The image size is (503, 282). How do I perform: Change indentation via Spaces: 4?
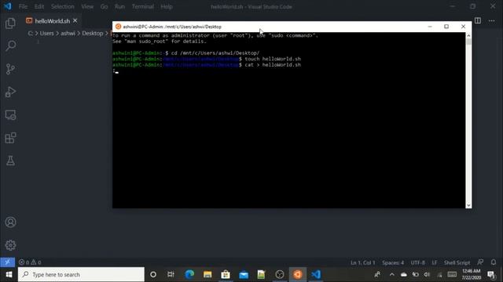[x=393, y=262]
